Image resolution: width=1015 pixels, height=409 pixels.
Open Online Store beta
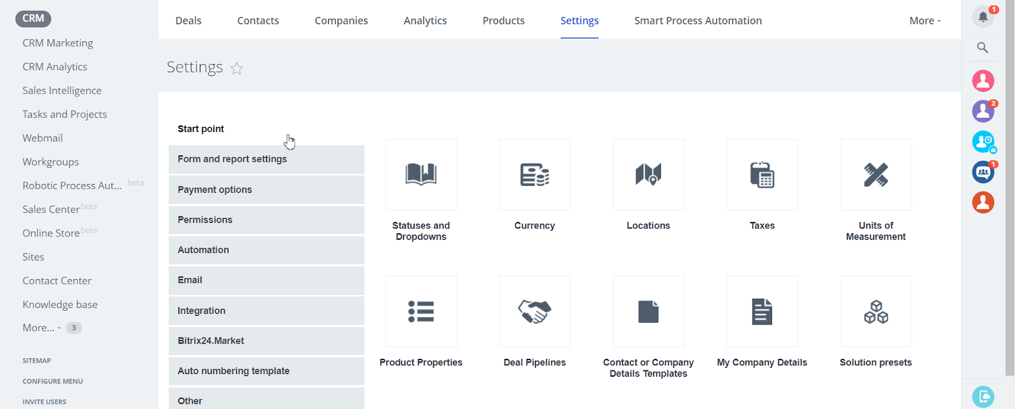pos(51,233)
